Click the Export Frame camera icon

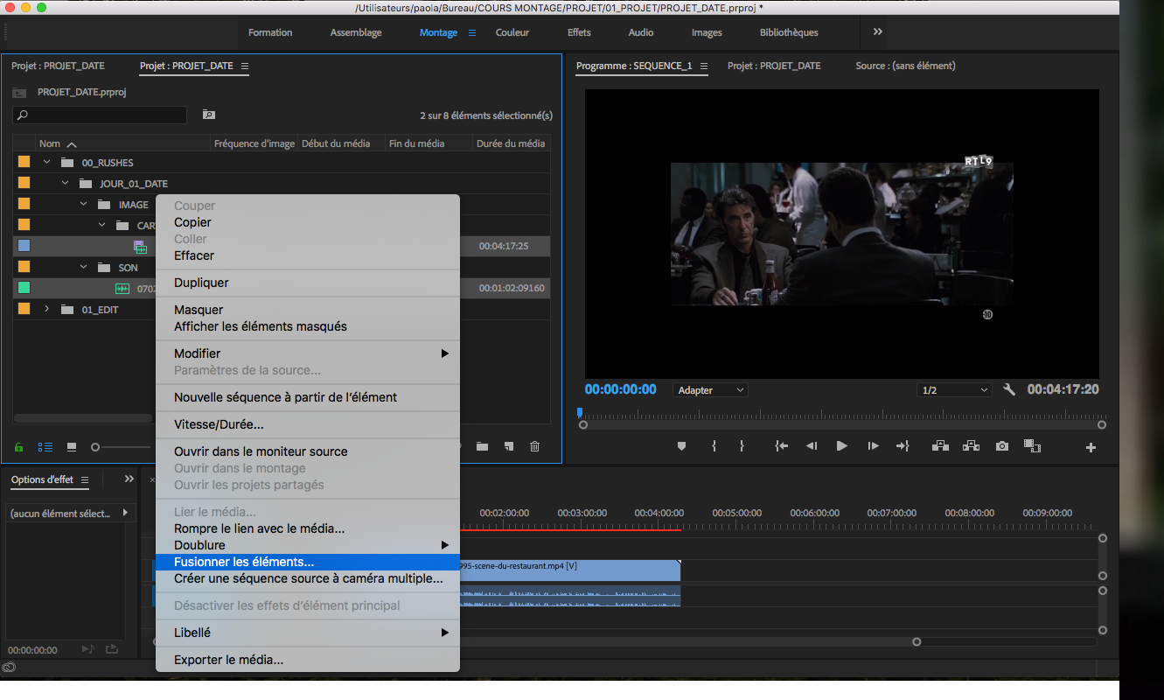[1002, 446]
